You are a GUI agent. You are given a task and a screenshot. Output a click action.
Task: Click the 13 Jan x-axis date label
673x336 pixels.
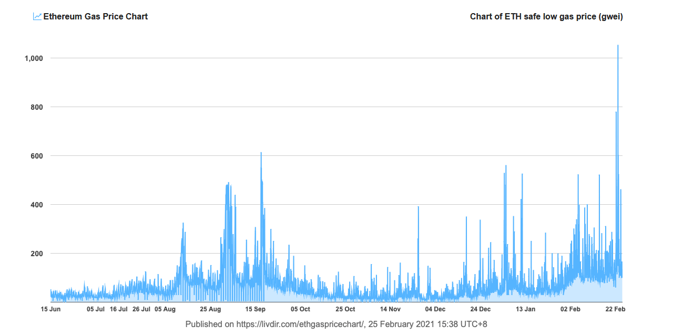click(x=525, y=309)
